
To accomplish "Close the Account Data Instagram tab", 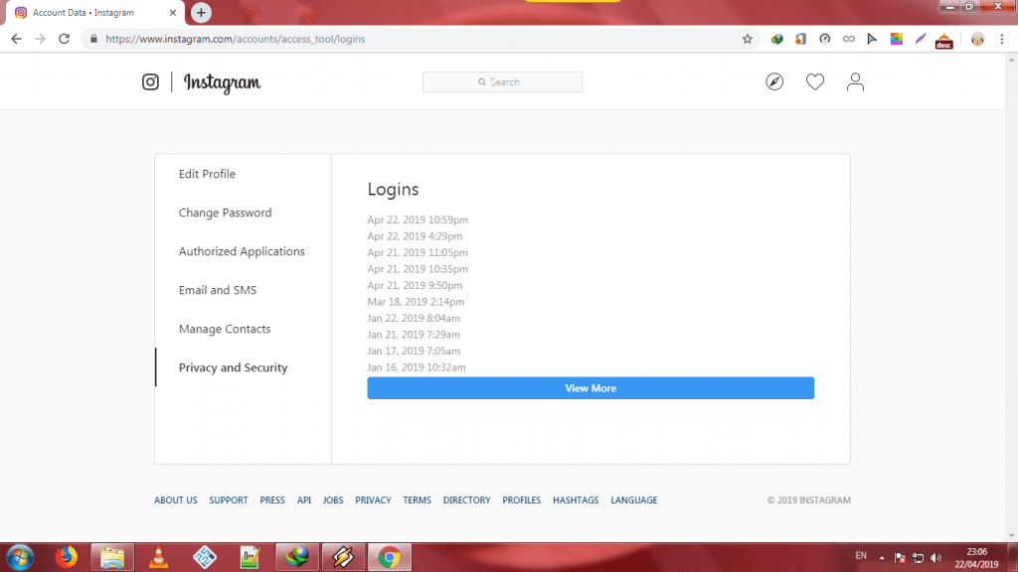I will (x=173, y=12).
